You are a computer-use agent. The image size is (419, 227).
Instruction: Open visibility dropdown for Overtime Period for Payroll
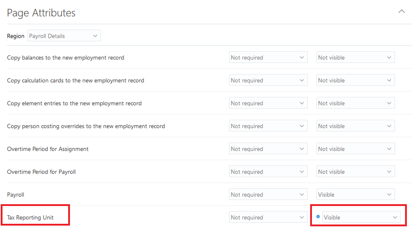coord(355,172)
